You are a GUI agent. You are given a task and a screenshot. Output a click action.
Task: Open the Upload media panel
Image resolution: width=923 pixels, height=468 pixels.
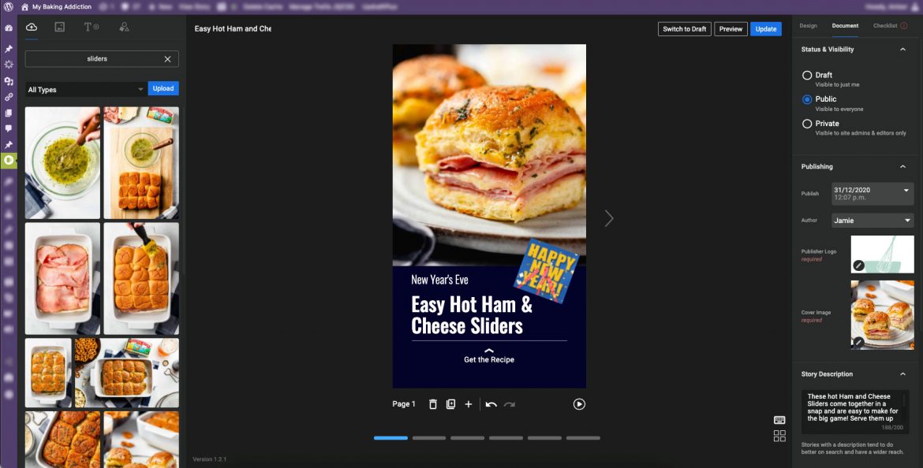pyautogui.click(x=31, y=26)
